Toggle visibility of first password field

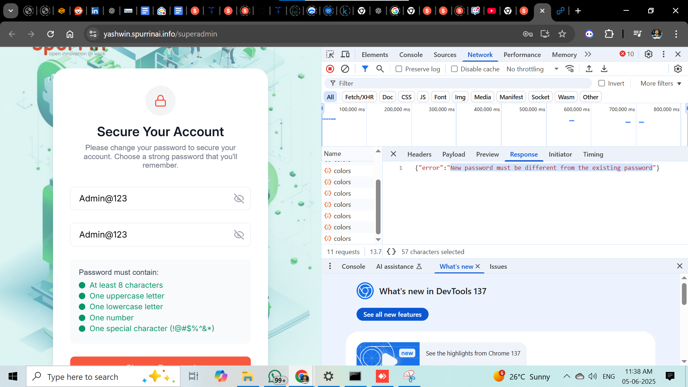click(x=239, y=199)
